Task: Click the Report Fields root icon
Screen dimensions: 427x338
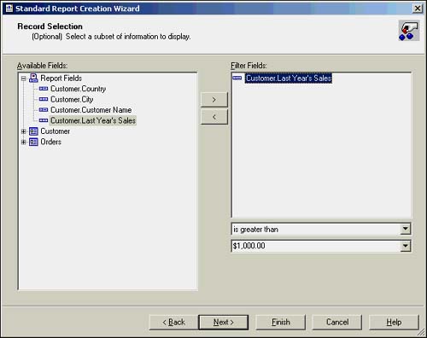Action: (33, 78)
